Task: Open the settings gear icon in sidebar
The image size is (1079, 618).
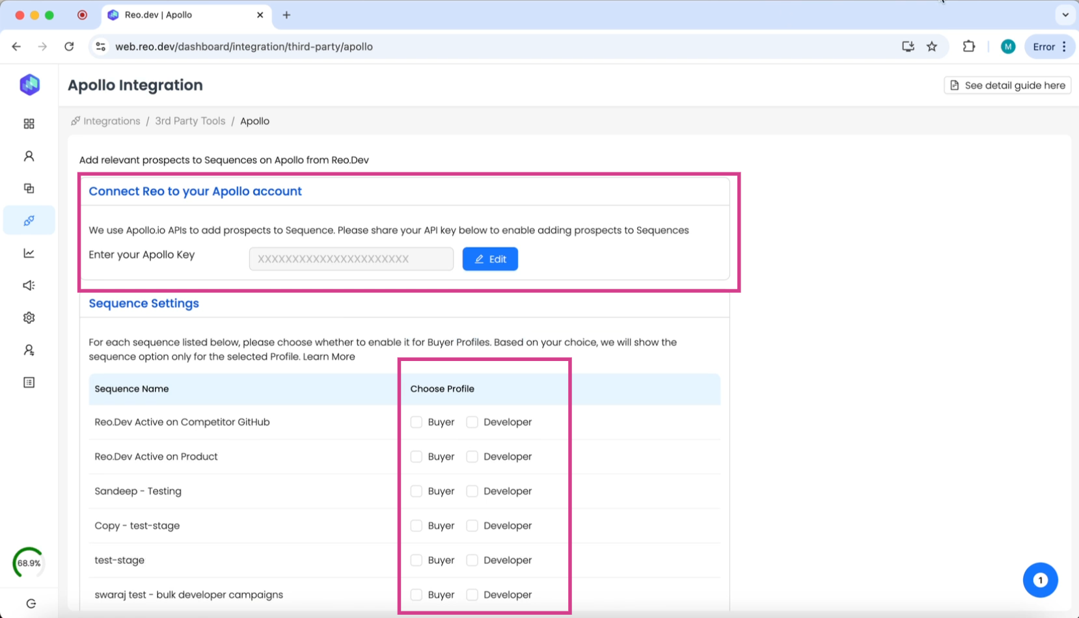Action: coord(29,317)
